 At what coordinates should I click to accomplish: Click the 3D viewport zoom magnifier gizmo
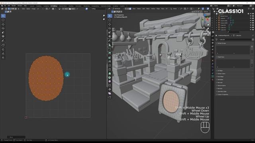[208, 25]
